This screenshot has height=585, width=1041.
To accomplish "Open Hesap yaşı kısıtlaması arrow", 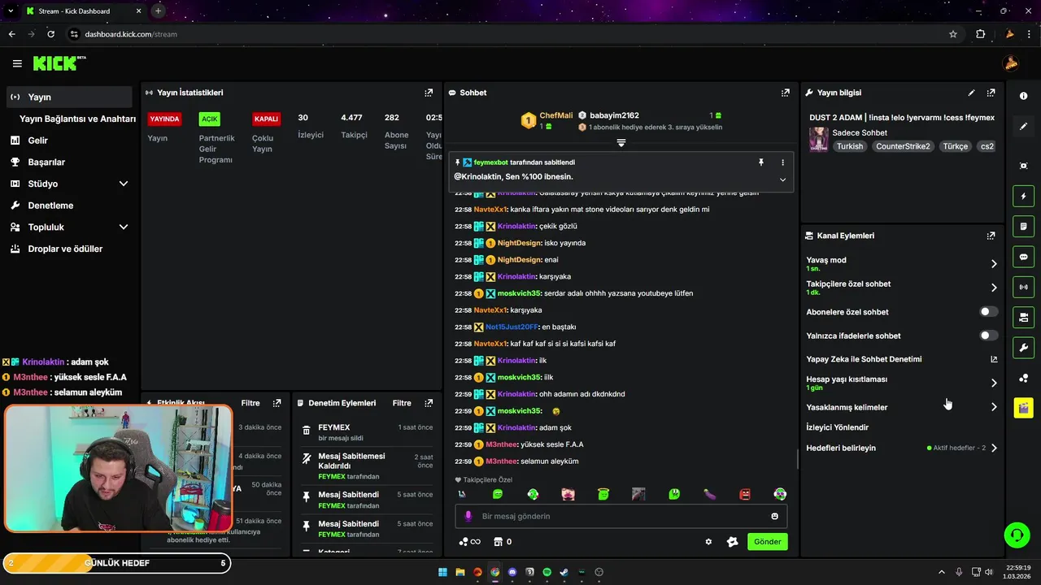I will (994, 383).
